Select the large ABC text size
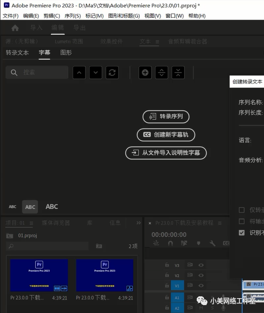The height and width of the screenshot is (313, 264). tap(52, 207)
